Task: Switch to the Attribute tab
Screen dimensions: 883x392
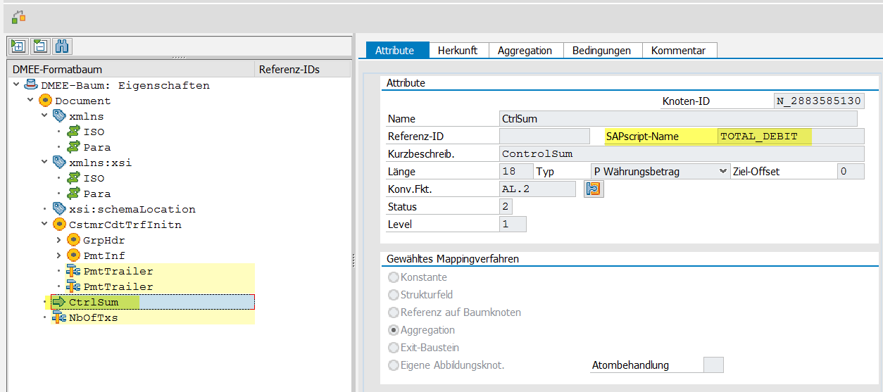Action: [x=398, y=50]
